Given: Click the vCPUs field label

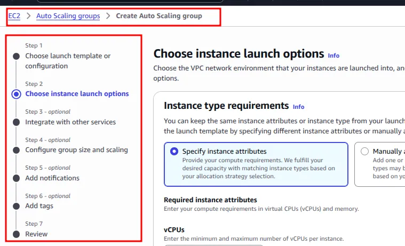Looking at the screenshot, I should pos(174,229).
